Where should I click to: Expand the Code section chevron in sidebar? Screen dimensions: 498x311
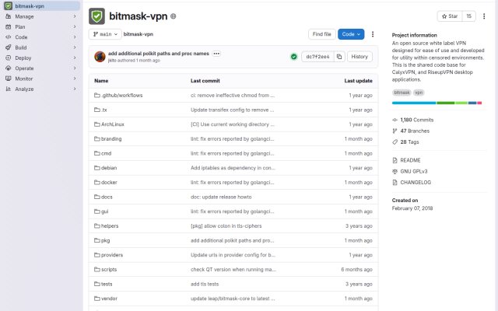pos(75,37)
